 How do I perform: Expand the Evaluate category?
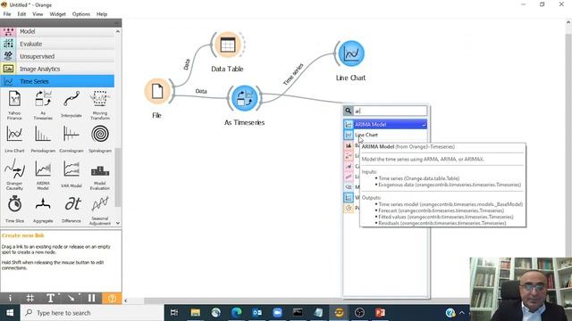57,44
